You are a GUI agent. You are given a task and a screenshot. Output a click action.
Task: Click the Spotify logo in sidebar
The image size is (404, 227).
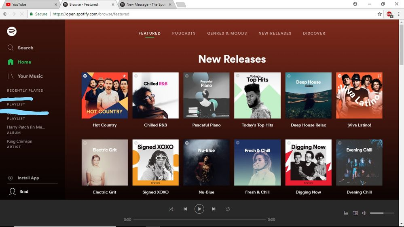pos(12,32)
